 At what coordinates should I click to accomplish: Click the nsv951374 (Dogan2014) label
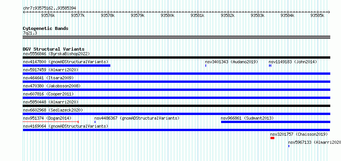pos(47,118)
